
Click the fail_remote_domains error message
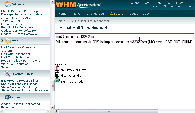point(124,42)
